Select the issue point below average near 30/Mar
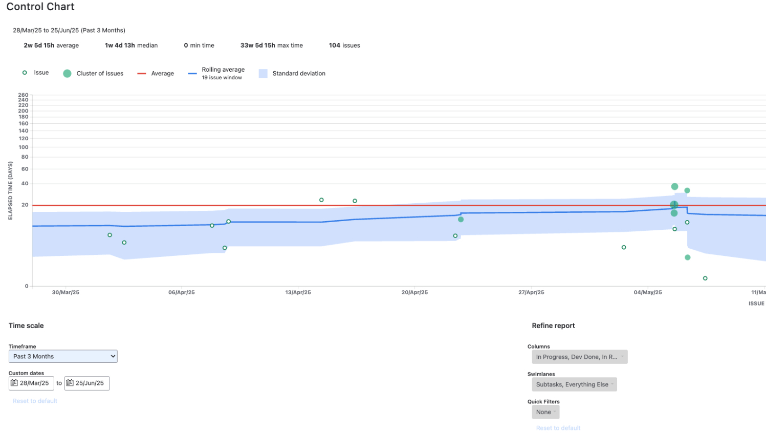 110,235
